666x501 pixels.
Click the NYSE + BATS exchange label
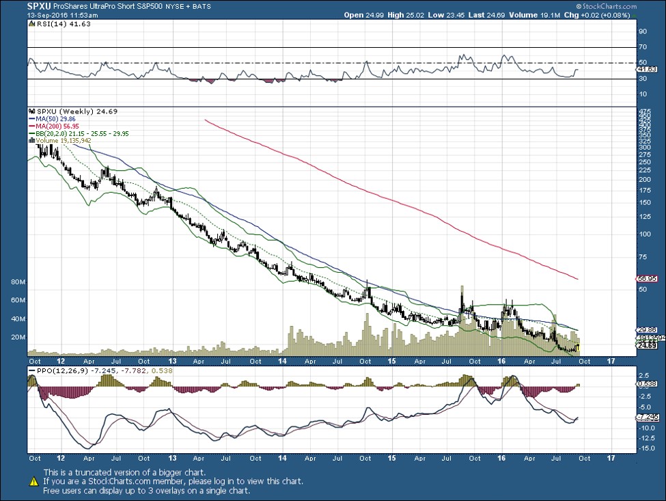[187, 7]
